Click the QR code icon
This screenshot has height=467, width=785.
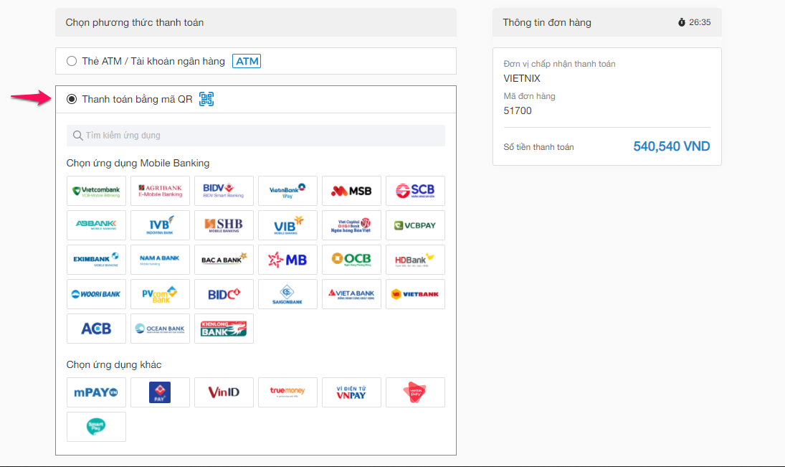coord(206,99)
